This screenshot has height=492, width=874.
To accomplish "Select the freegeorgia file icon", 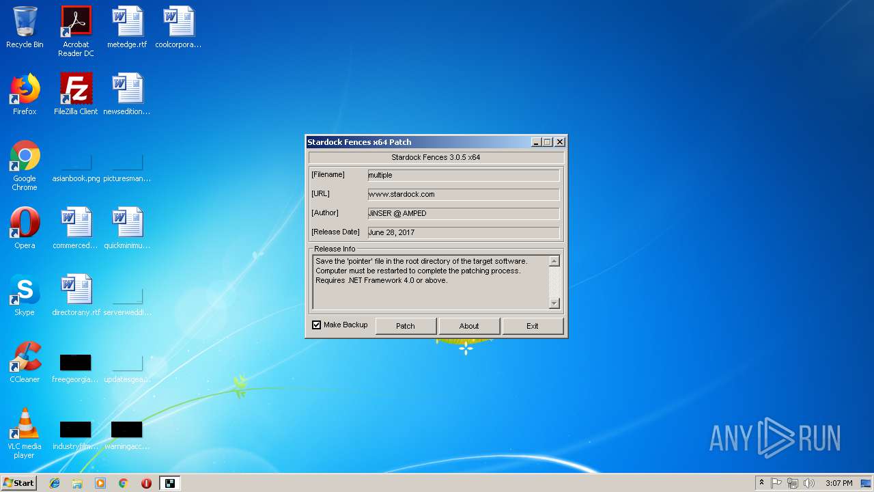I will click(76, 368).
